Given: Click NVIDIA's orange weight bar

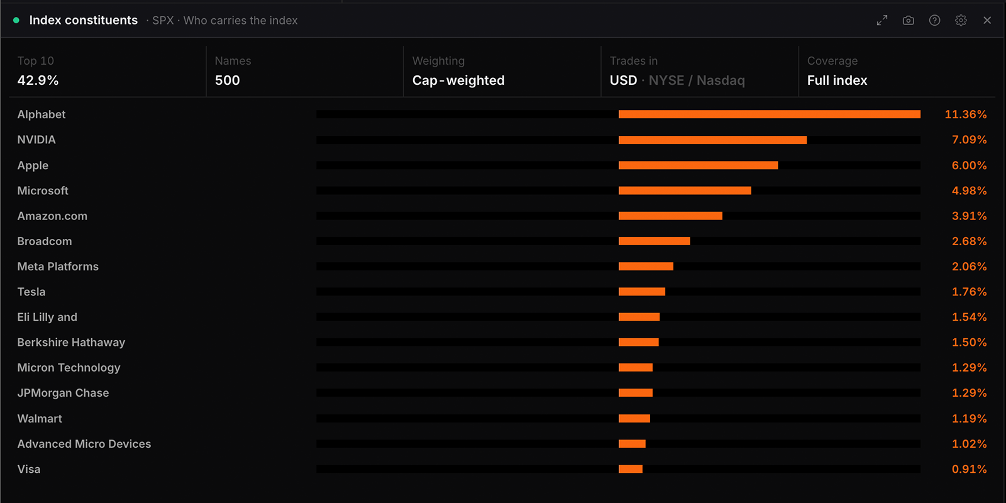Looking at the screenshot, I should click(712, 140).
